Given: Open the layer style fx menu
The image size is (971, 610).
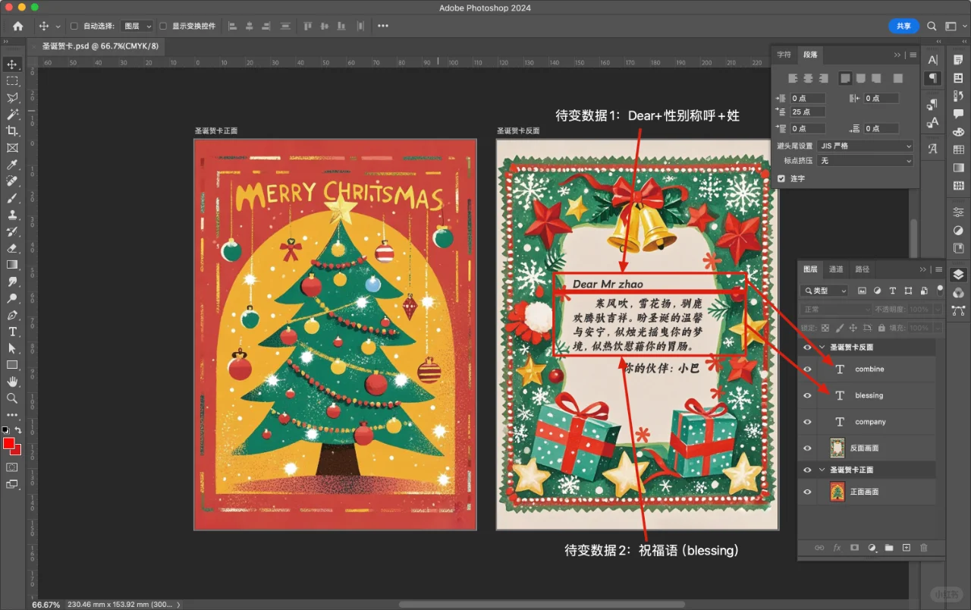Looking at the screenshot, I should 837,548.
